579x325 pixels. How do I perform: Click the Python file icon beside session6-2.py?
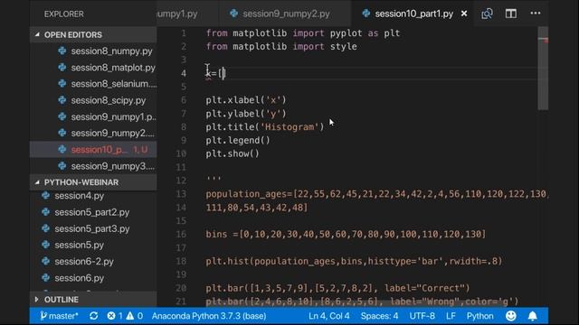pyautogui.click(x=46, y=261)
